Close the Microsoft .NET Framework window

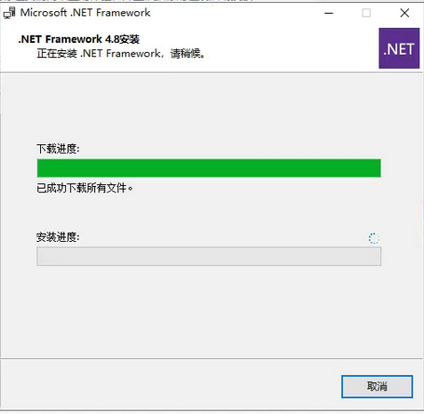coord(404,13)
